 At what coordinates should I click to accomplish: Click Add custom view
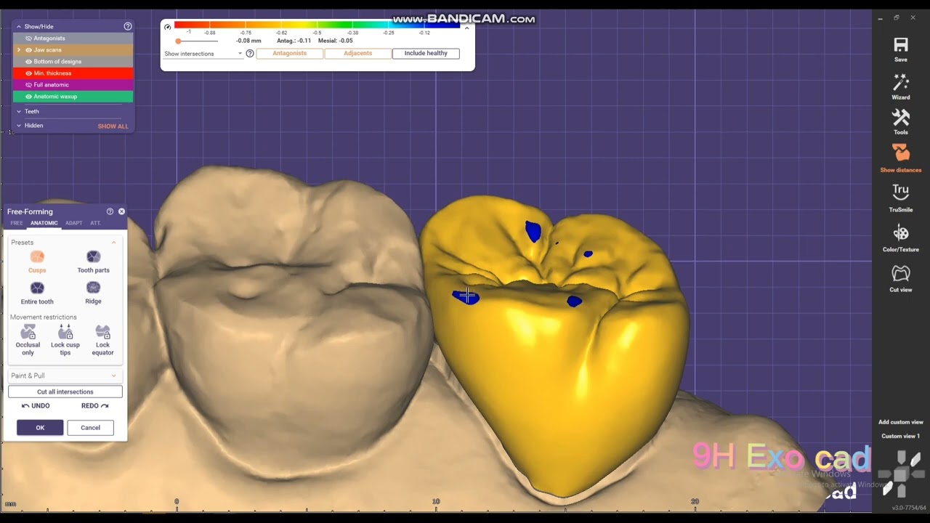901,422
